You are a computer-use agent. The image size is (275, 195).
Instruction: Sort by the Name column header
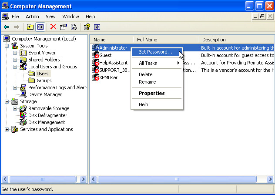point(111,40)
